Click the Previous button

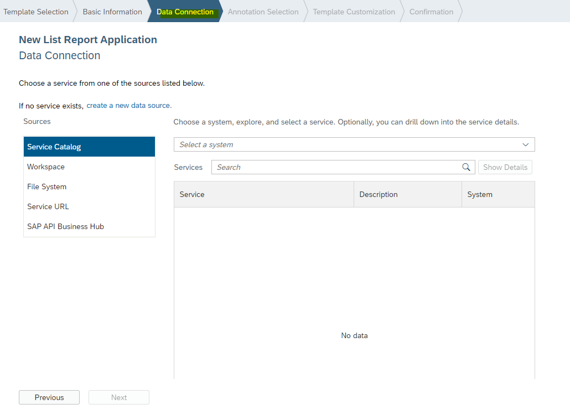(x=49, y=397)
